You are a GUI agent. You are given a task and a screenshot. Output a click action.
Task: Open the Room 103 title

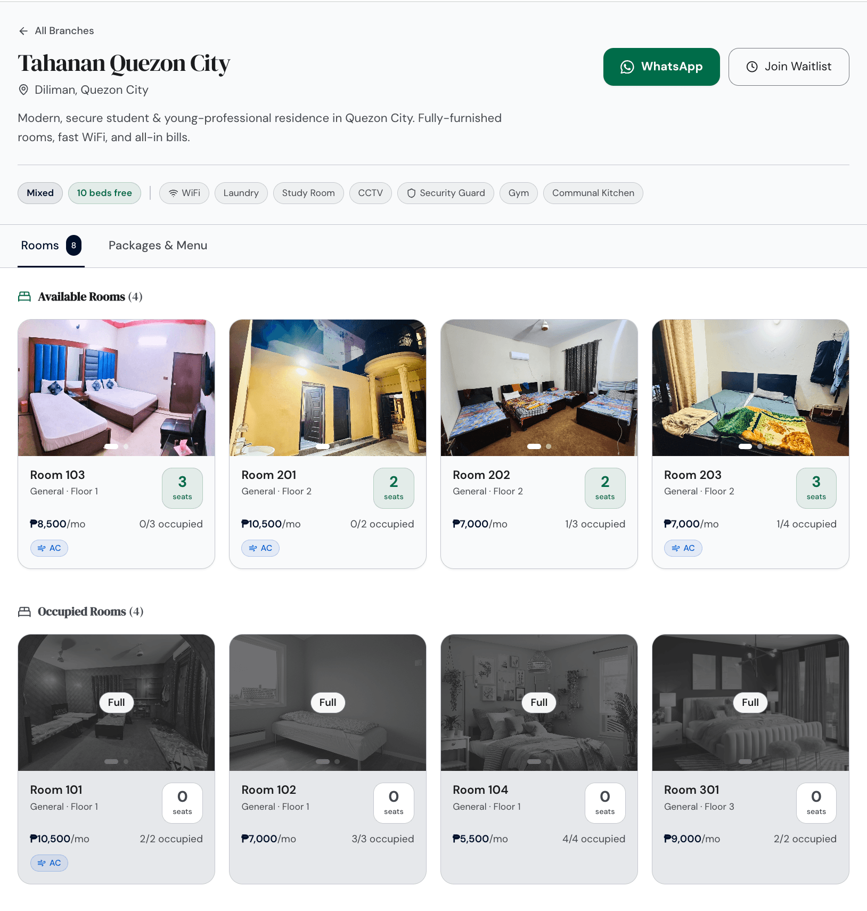pos(58,475)
